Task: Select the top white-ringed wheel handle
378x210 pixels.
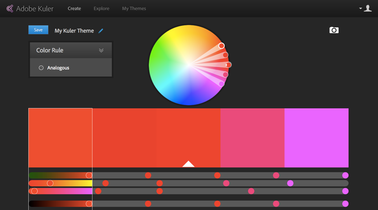Action: coord(221,45)
